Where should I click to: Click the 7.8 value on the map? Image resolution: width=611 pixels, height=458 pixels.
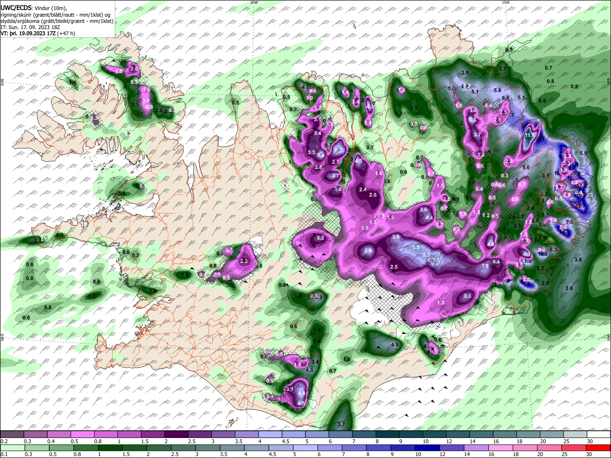(528, 261)
